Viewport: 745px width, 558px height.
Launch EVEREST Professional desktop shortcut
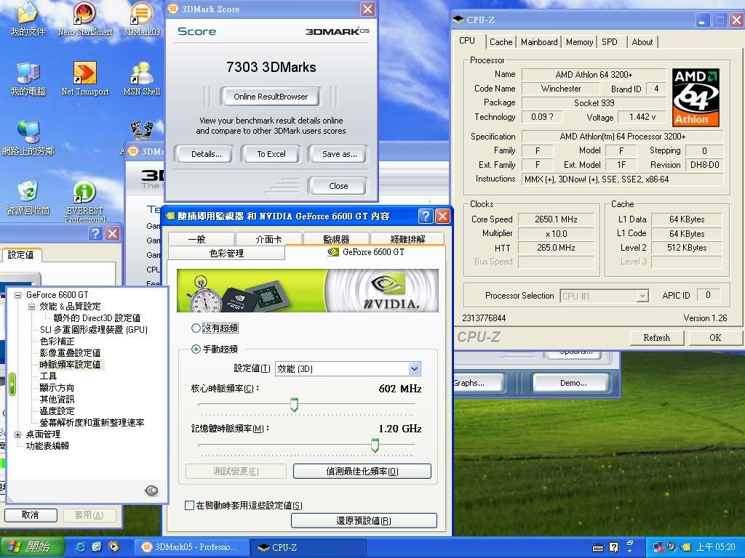[x=84, y=202]
